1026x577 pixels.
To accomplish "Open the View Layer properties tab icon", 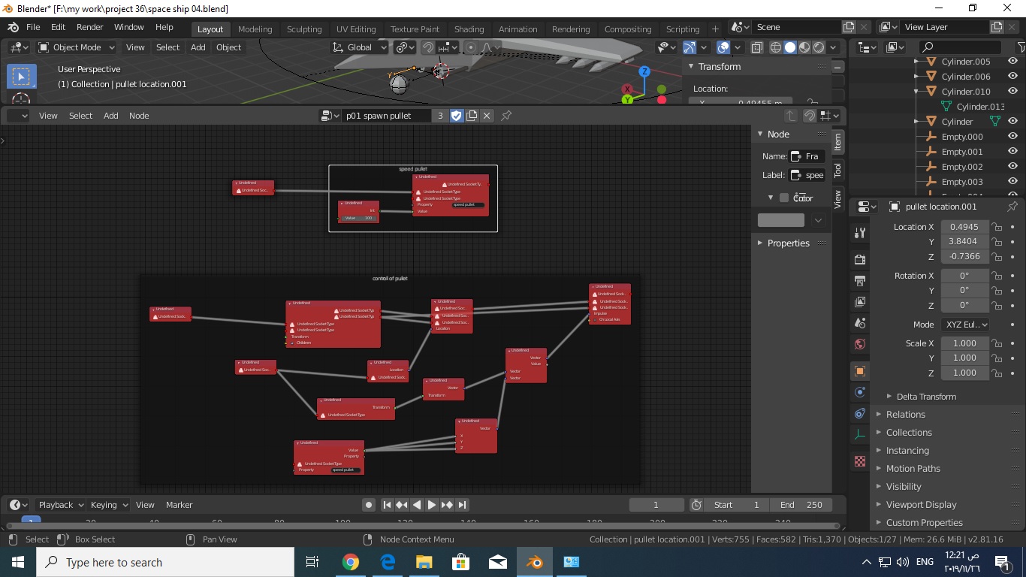I will click(x=860, y=301).
